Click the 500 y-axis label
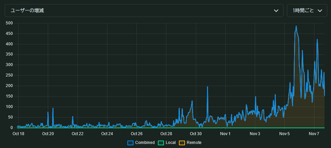The height and width of the screenshot is (148, 331). [x=9, y=23]
